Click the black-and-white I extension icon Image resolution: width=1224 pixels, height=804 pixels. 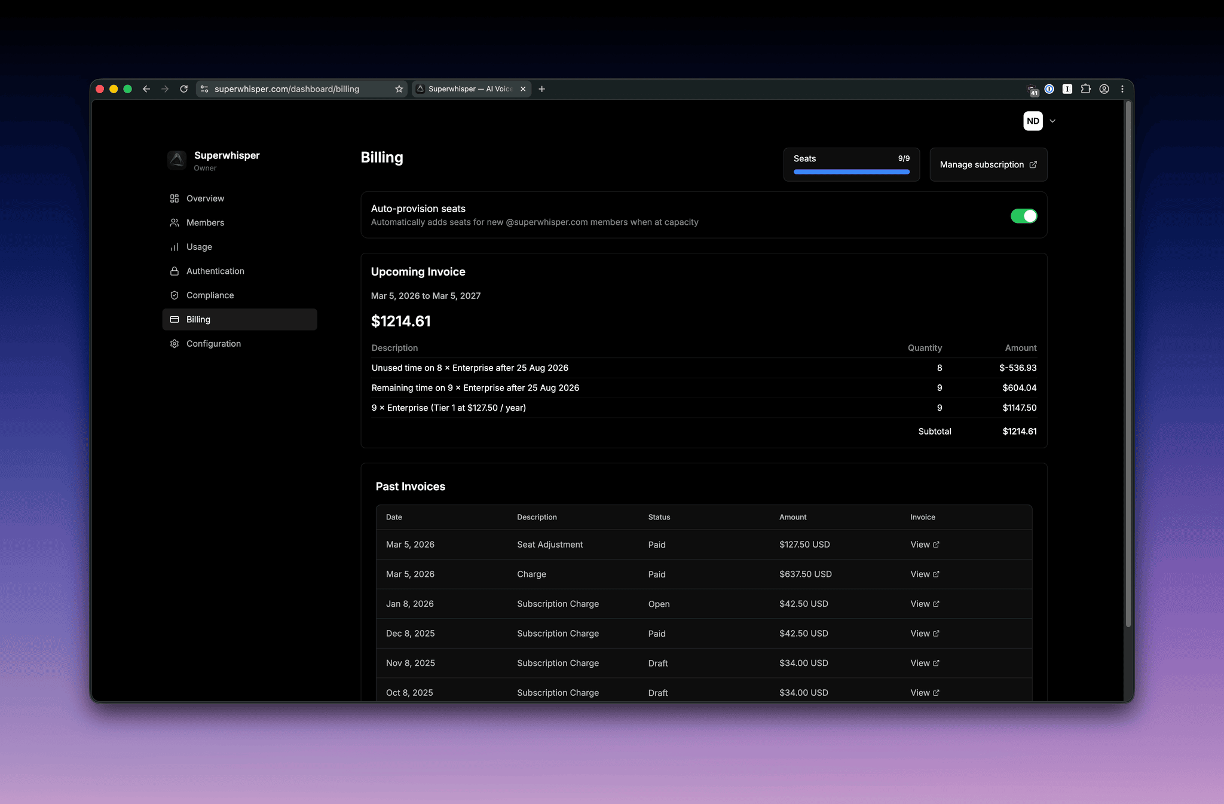[x=1067, y=89]
